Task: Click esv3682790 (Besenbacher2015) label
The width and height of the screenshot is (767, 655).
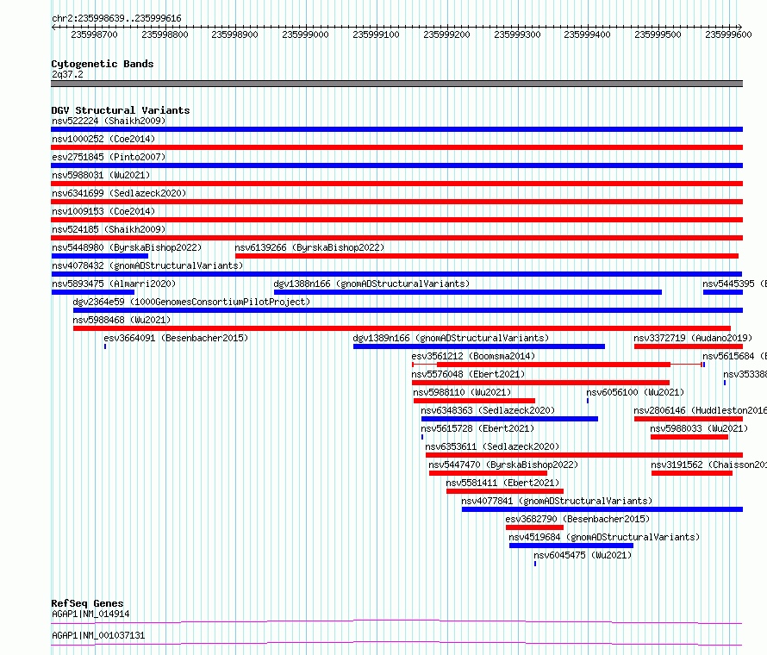Action: click(x=577, y=519)
